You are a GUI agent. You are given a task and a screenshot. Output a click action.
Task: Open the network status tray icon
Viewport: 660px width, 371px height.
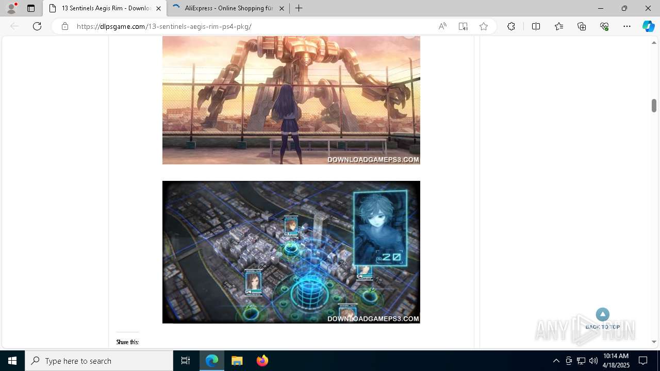(581, 361)
